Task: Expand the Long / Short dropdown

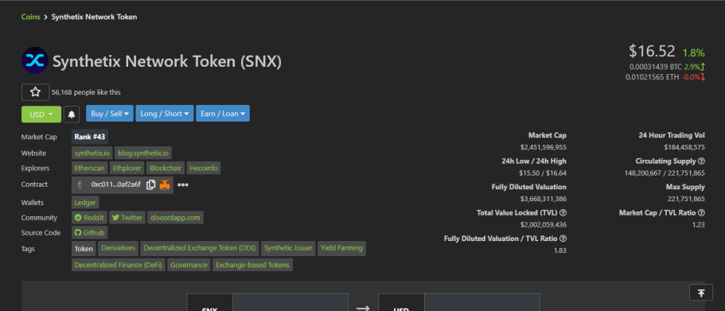Action: tap(164, 114)
